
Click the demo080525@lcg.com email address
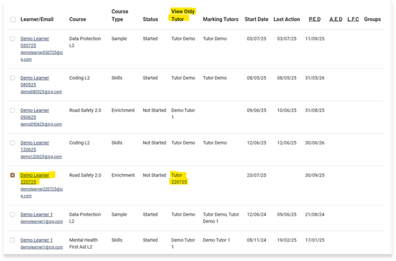coord(41,92)
